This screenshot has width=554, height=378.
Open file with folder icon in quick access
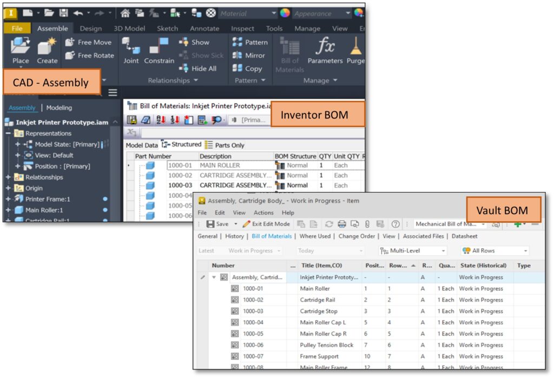(x=49, y=13)
